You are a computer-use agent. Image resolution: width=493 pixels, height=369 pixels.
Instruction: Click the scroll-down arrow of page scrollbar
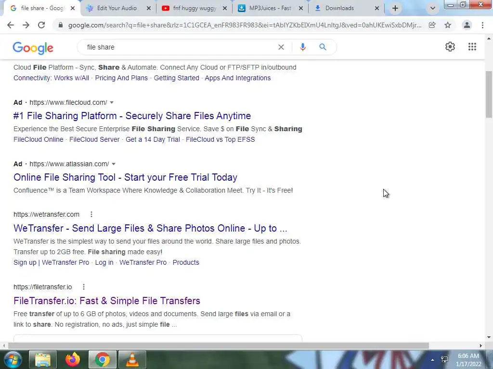tap(489, 337)
